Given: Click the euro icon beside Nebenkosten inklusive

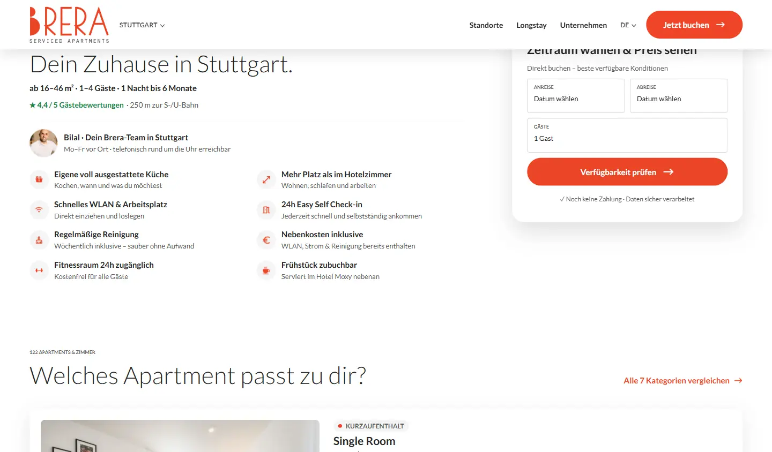Looking at the screenshot, I should pos(266,240).
